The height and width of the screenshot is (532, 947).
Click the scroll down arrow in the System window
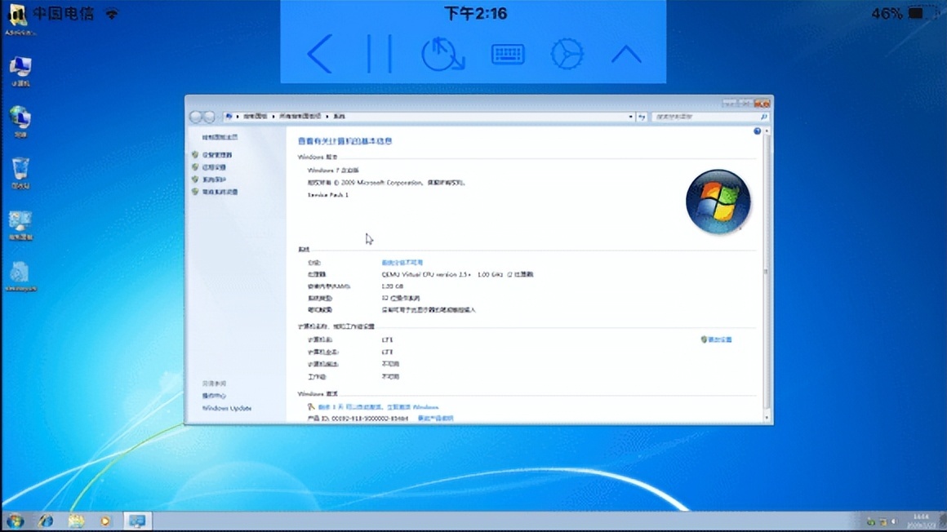click(x=767, y=417)
